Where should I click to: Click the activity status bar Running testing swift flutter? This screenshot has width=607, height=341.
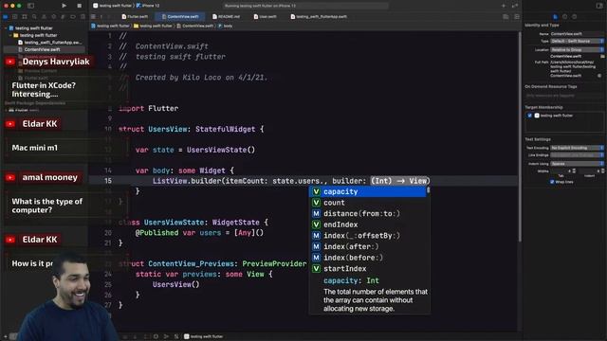click(x=305, y=6)
